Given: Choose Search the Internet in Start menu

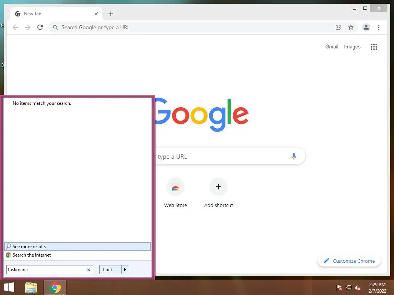Looking at the screenshot, I should pyautogui.click(x=77, y=255).
